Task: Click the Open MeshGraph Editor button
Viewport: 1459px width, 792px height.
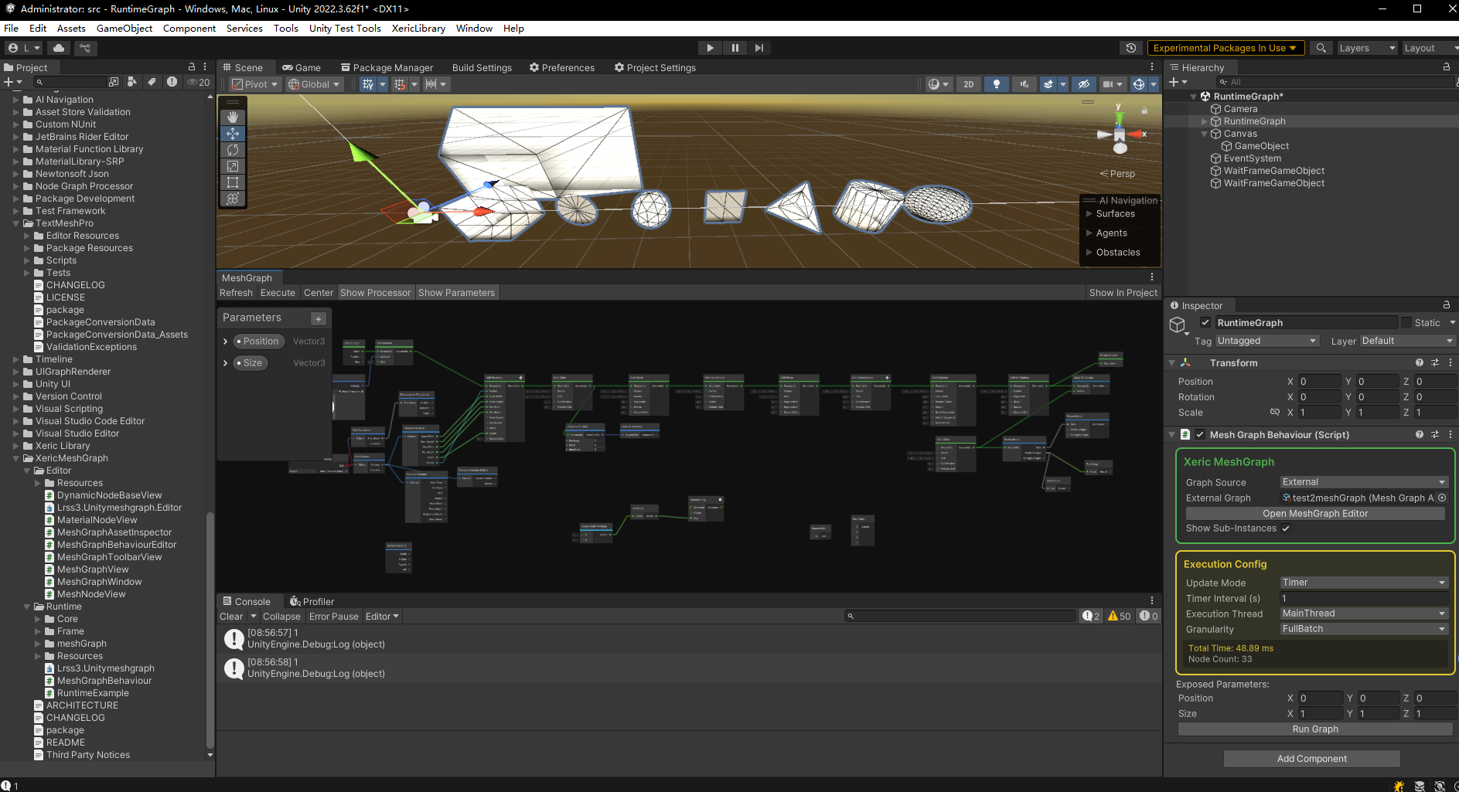Action: click(1315, 514)
